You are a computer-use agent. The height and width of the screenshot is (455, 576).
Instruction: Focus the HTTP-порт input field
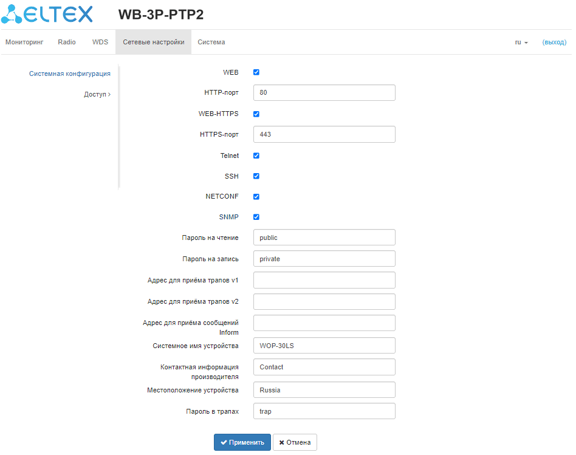[324, 93]
